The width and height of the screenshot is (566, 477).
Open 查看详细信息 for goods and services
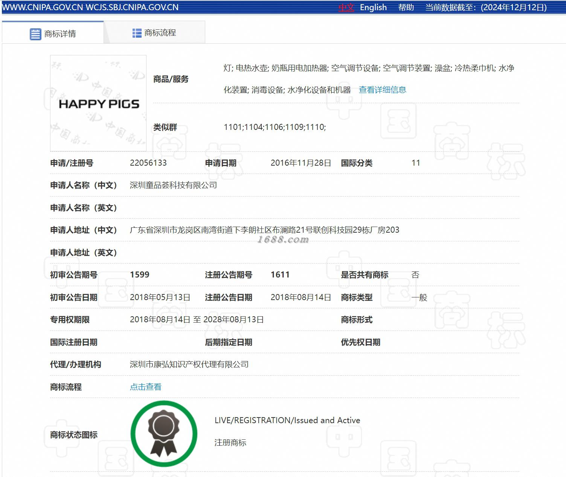(382, 90)
